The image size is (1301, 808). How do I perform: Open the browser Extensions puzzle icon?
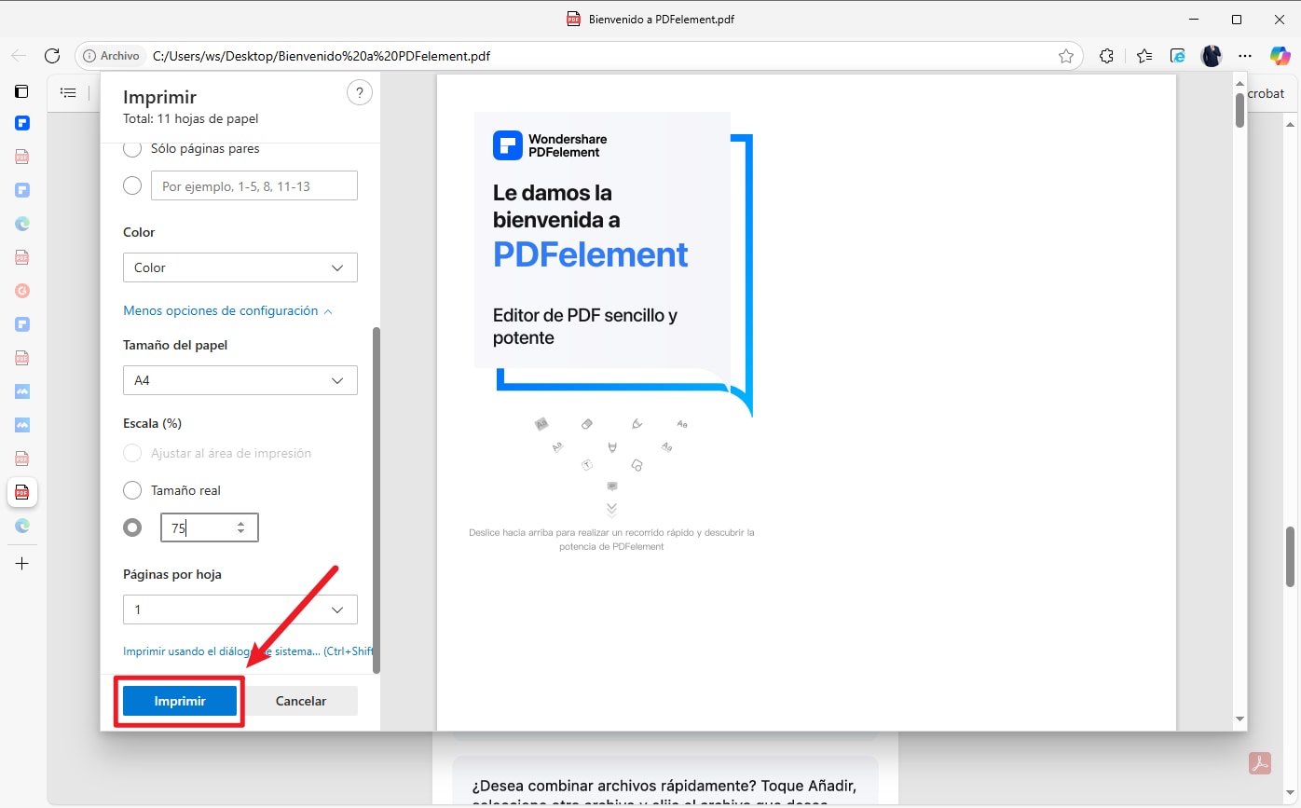point(1106,56)
